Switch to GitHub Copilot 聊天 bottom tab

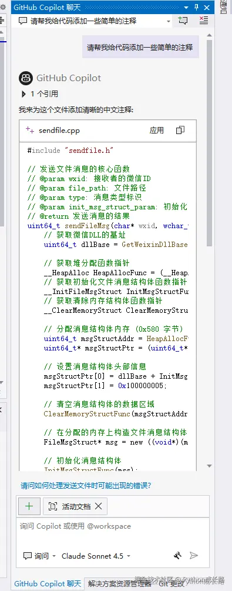pyautogui.click(x=48, y=584)
